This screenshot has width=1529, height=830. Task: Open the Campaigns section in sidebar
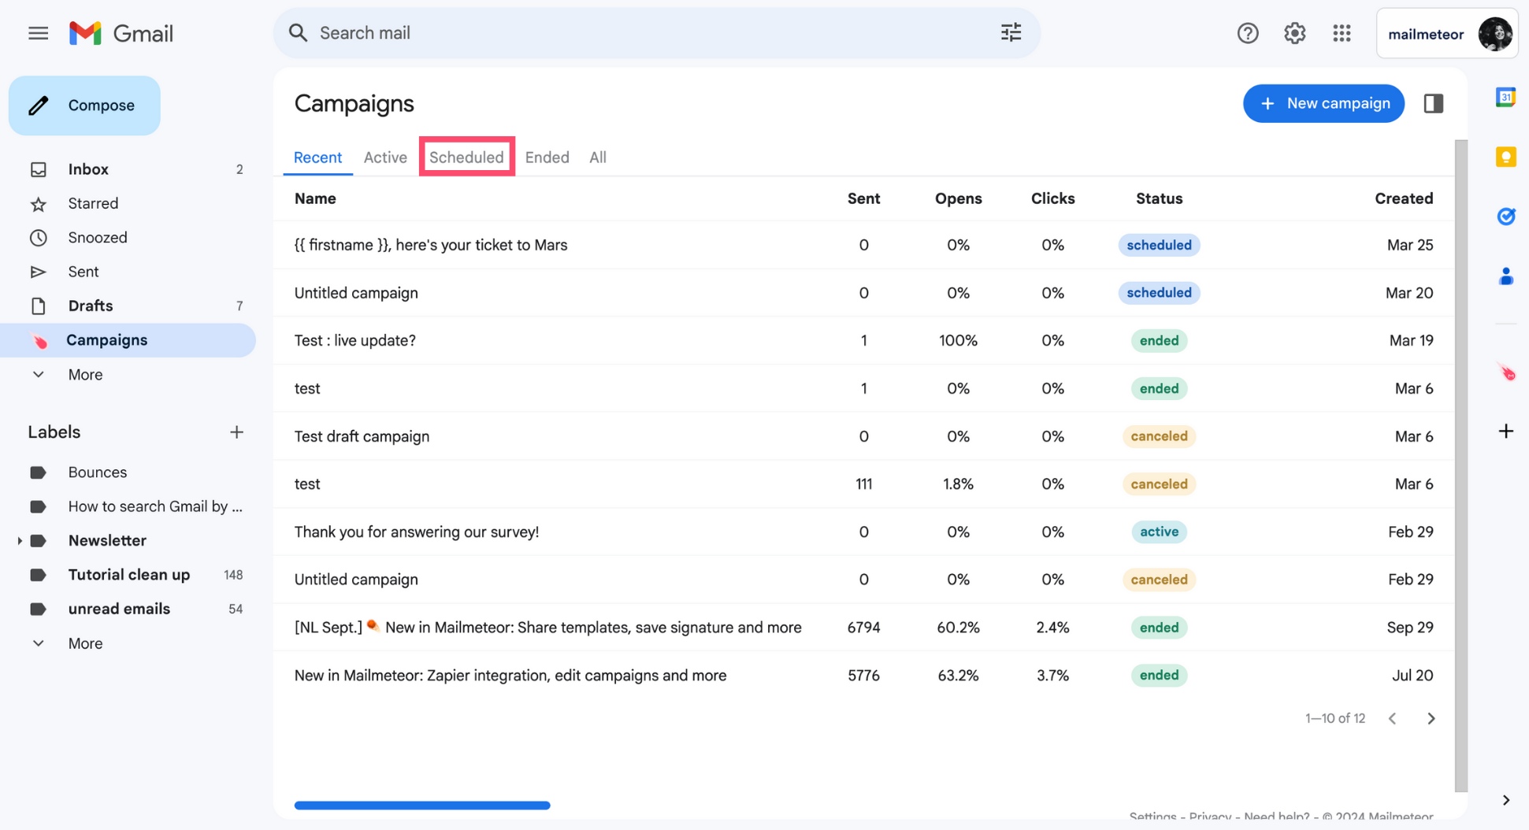pos(128,340)
